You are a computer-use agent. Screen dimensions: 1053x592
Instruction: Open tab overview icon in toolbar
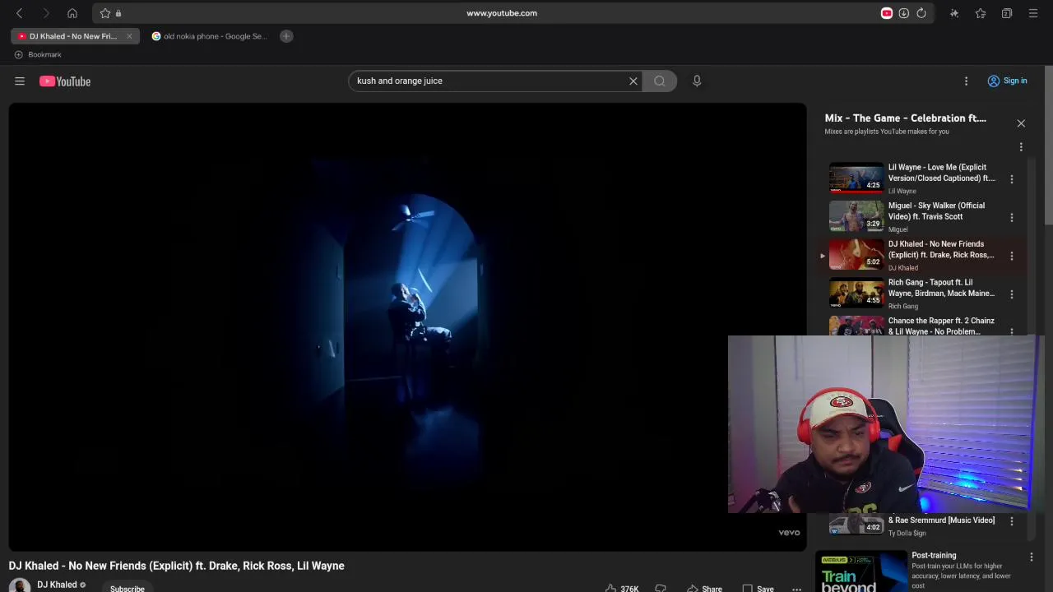point(1007,13)
